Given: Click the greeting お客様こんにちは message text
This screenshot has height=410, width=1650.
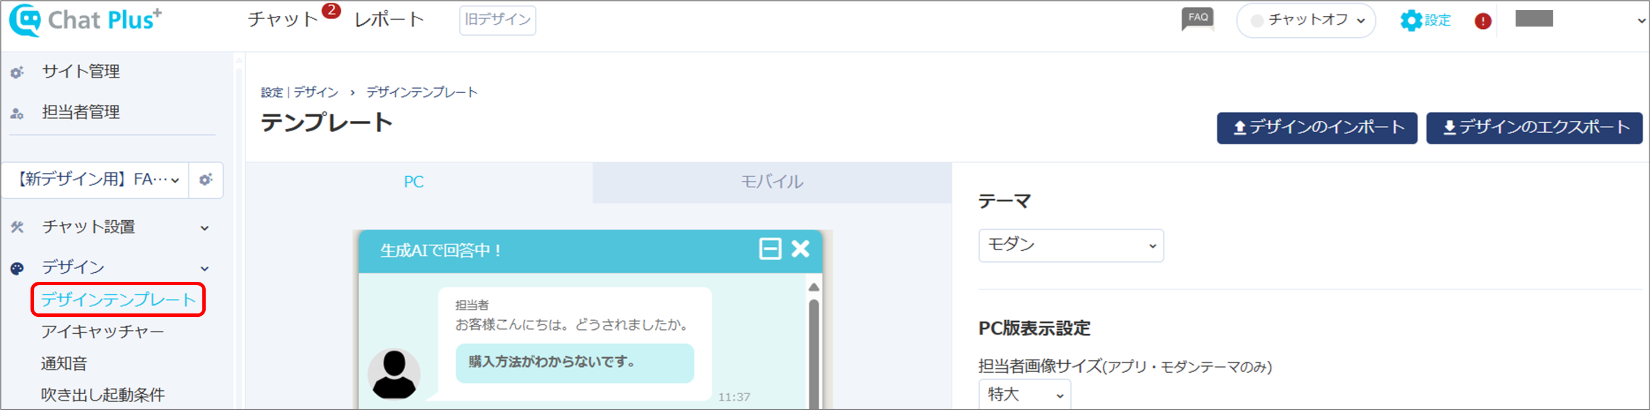Looking at the screenshot, I should tap(574, 325).
